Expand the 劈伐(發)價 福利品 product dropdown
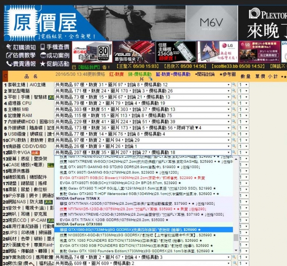 pyautogui.click(x=143, y=263)
